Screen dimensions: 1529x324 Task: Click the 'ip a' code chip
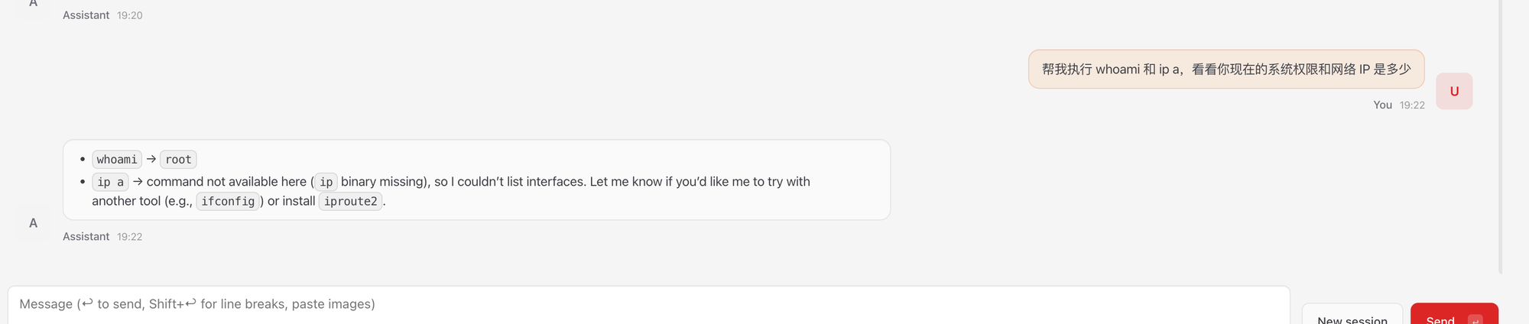tap(110, 182)
